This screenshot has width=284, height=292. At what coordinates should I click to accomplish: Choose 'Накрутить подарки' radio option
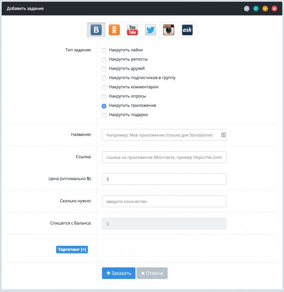pos(104,115)
